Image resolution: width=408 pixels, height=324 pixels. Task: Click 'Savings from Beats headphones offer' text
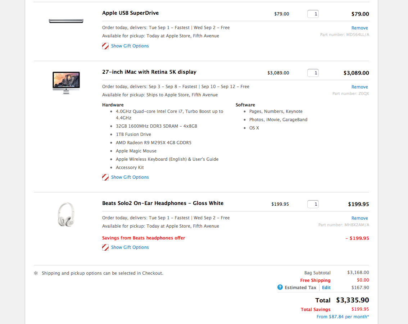(x=143, y=238)
